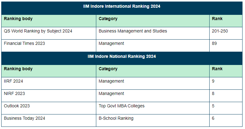Select Ranking body header in International table
This screenshot has width=245, height=129.
(x=18, y=19)
